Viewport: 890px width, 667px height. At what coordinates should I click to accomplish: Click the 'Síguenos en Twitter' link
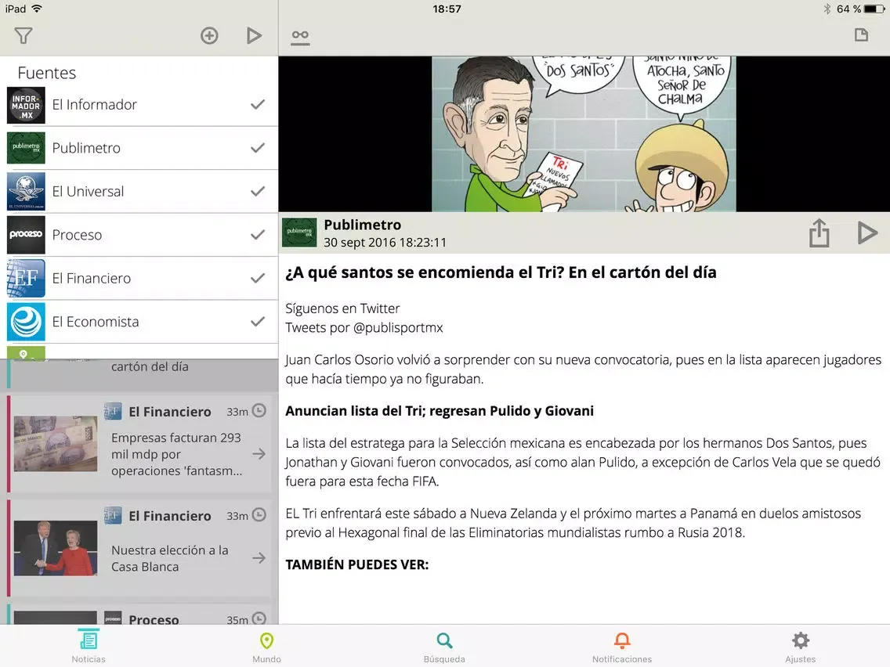tap(343, 308)
